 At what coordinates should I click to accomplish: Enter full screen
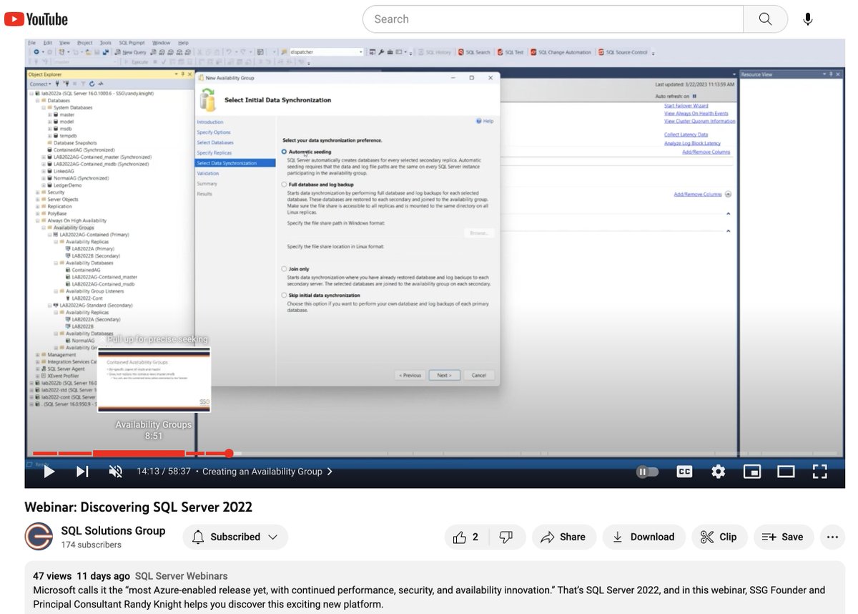point(819,472)
